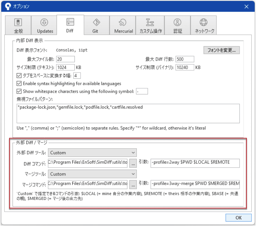Viewport: 256px width, 226px height.
Task: Expand the 外部 Diff ツール dropdown
Action: (x=92, y=153)
